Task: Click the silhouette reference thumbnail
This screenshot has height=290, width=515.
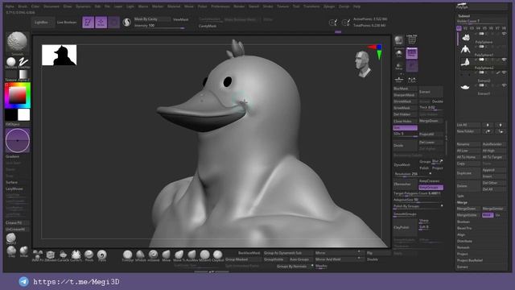Action: (59, 55)
